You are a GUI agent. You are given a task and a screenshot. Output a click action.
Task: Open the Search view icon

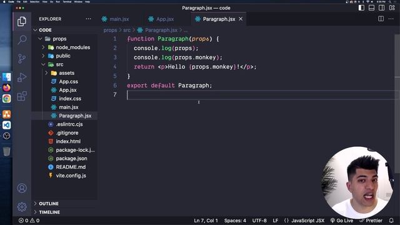(22, 40)
